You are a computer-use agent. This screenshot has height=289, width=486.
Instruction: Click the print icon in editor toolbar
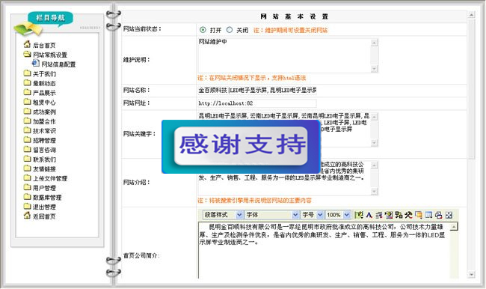[x=439, y=215]
